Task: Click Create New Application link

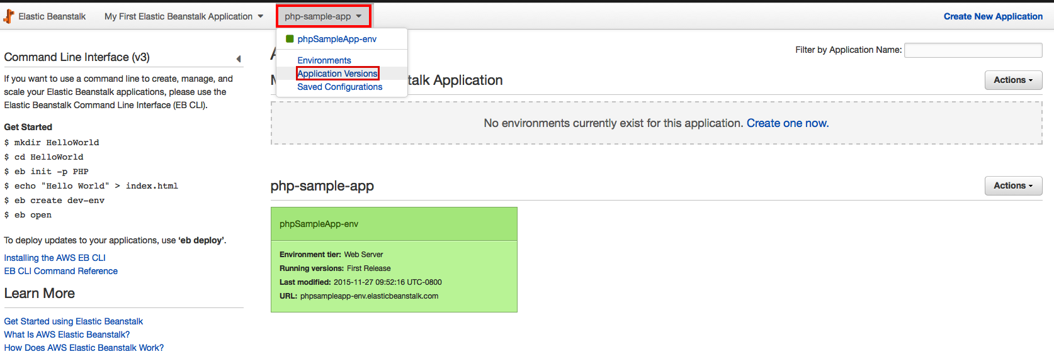Action: pyautogui.click(x=993, y=16)
